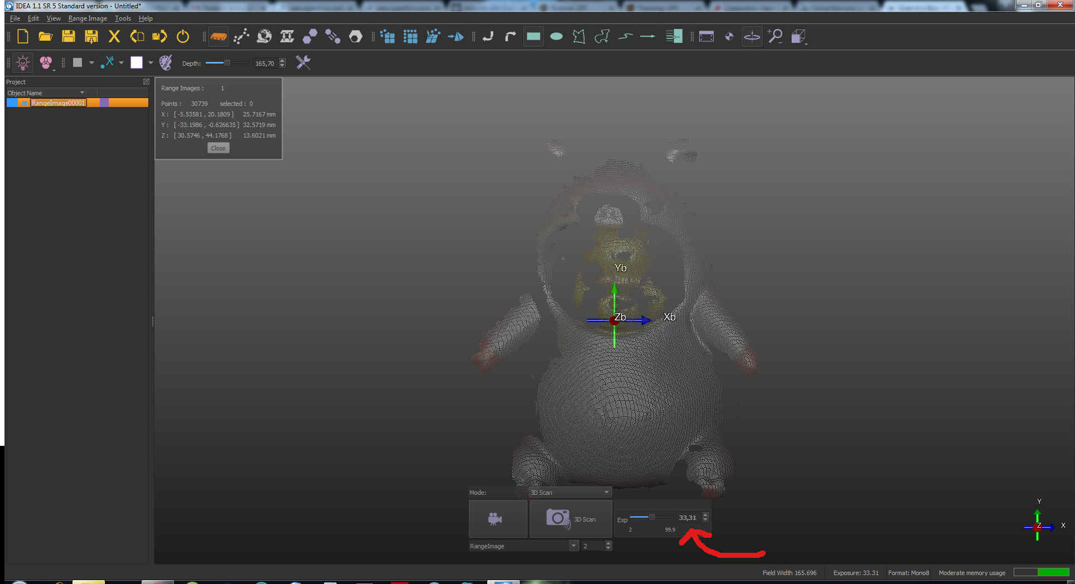
Task: Click the video camera live view button
Action: pyautogui.click(x=497, y=519)
